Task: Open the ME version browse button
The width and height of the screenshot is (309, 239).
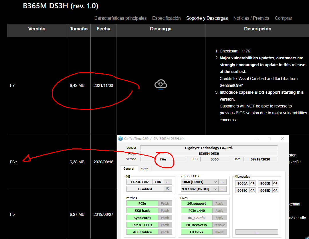Action: (168, 182)
